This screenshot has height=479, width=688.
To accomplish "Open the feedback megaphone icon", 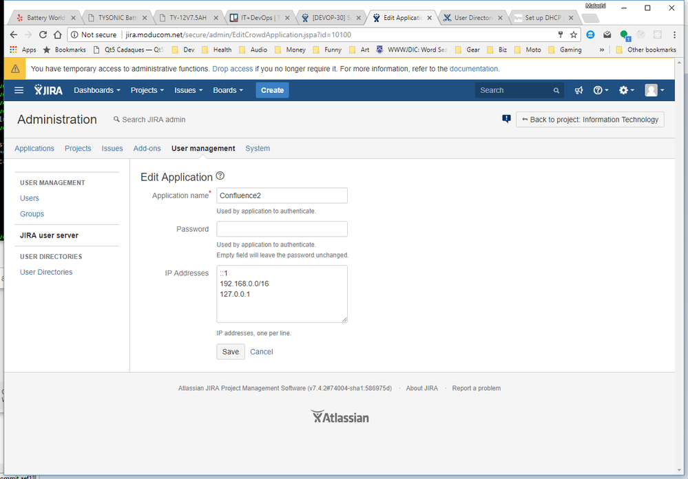I will (x=578, y=90).
